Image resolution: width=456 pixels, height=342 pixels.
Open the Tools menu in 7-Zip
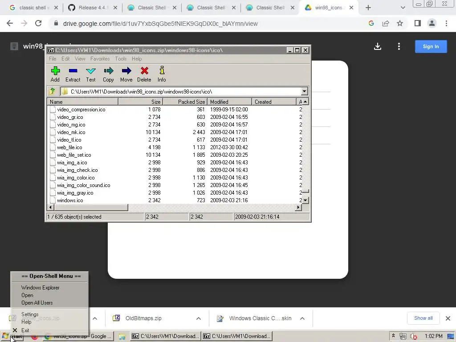[x=121, y=59]
